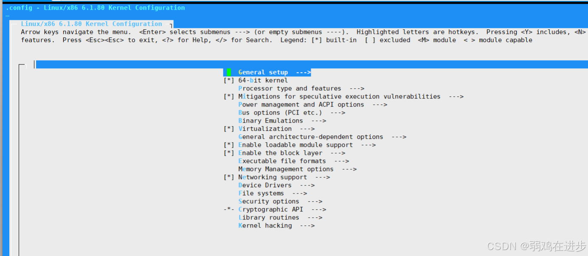Open General architecture-dependent options submenu
The image size is (588, 256).
pos(323,137)
